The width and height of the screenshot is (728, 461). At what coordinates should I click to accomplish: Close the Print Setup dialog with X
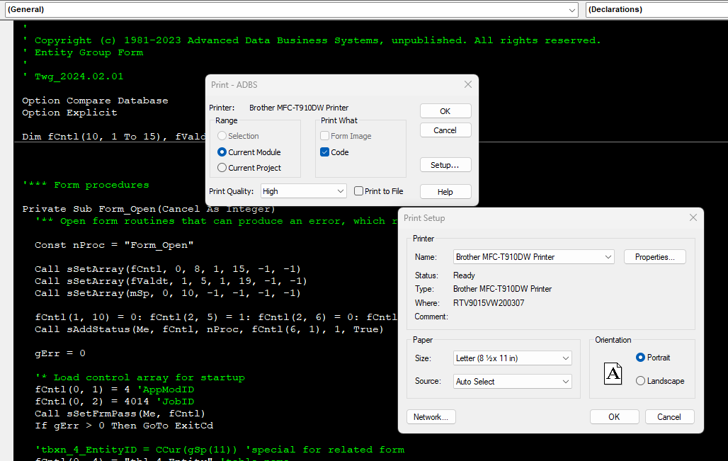(x=692, y=218)
